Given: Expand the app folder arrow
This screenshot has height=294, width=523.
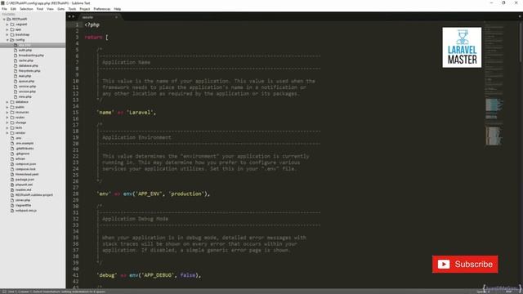Looking at the screenshot, I should [x=7, y=29].
